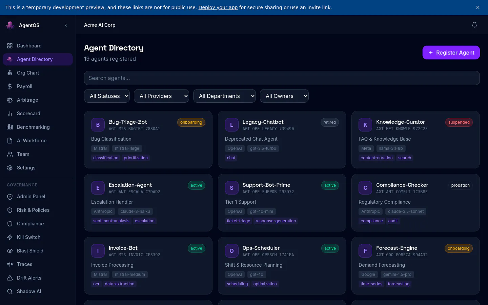Click the Register Agent button
The width and height of the screenshot is (488, 305).
click(451, 53)
